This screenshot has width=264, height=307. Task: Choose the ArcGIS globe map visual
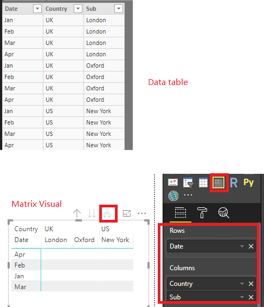[173, 196]
